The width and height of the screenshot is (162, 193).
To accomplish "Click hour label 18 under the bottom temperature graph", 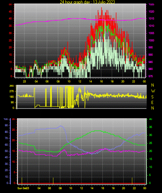I will (x=113, y=188).
